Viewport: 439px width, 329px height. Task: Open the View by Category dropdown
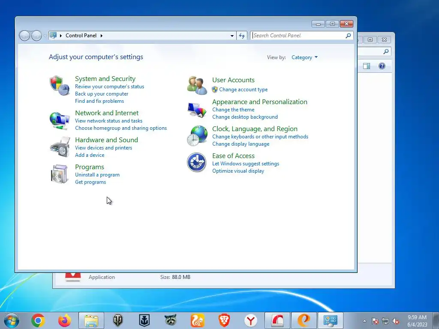(305, 57)
